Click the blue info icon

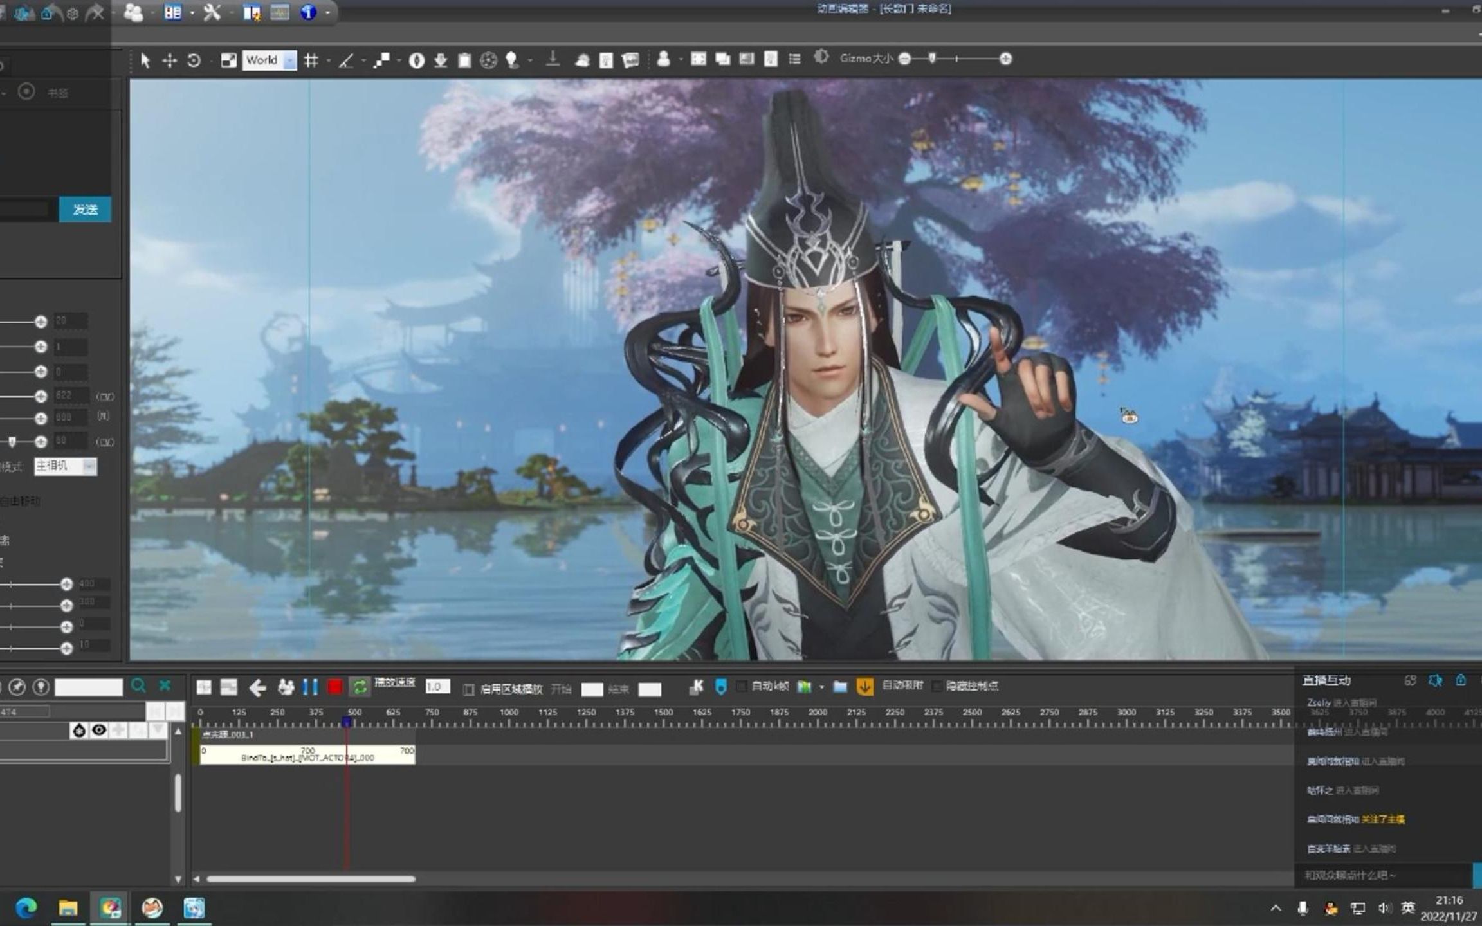[308, 12]
